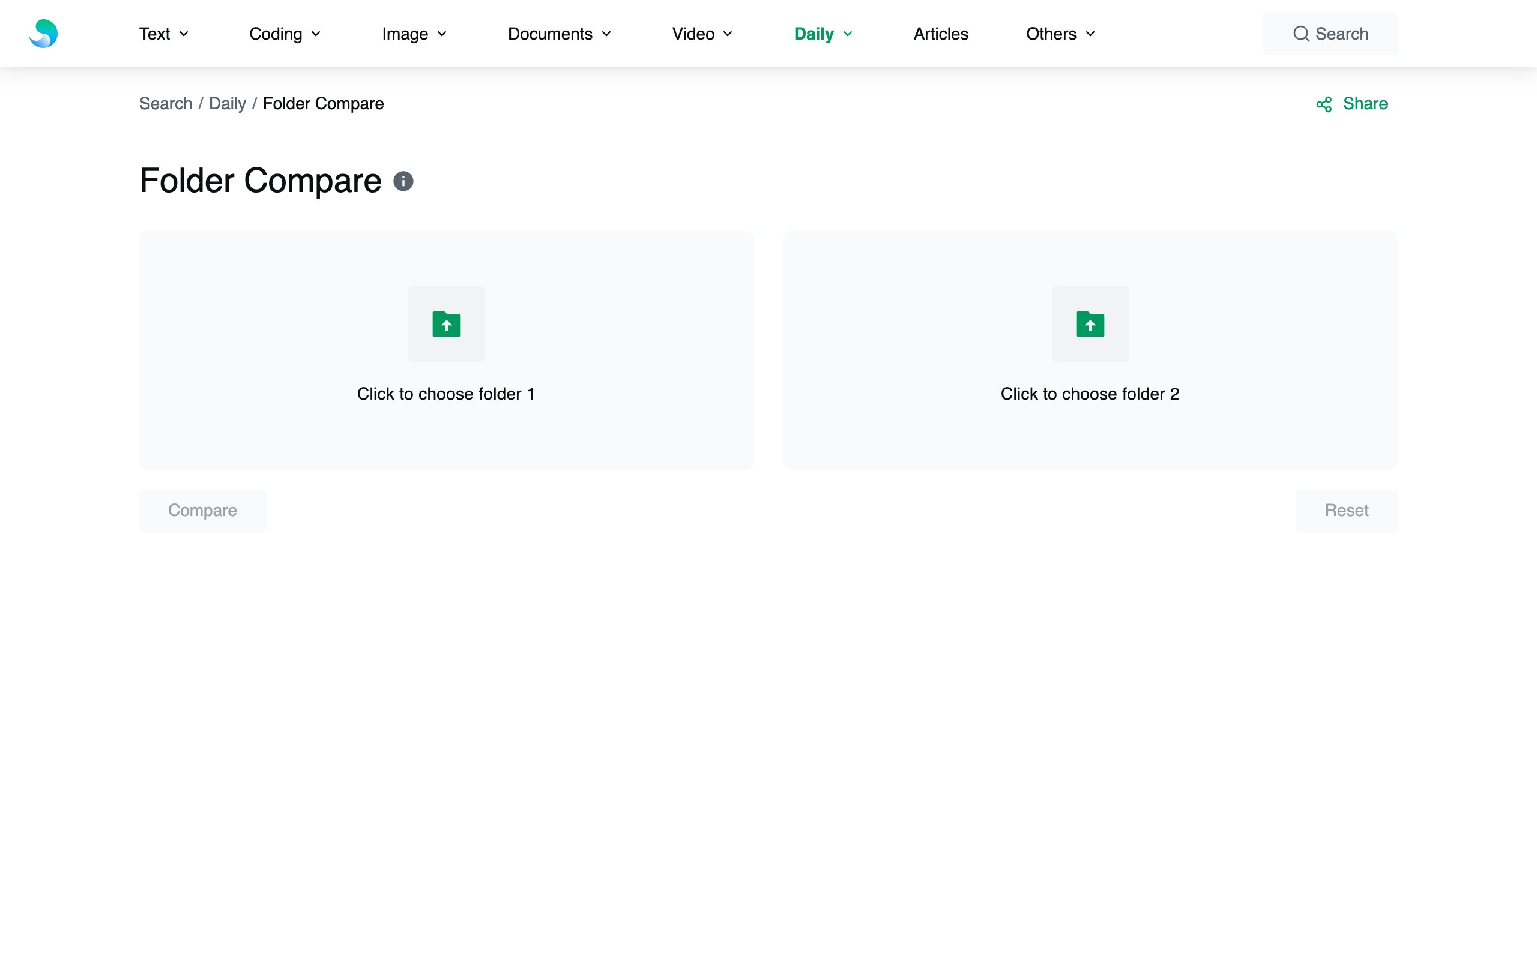The image size is (1537, 960).
Task: Open the Video dropdown menu
Action: pos(702,34)
